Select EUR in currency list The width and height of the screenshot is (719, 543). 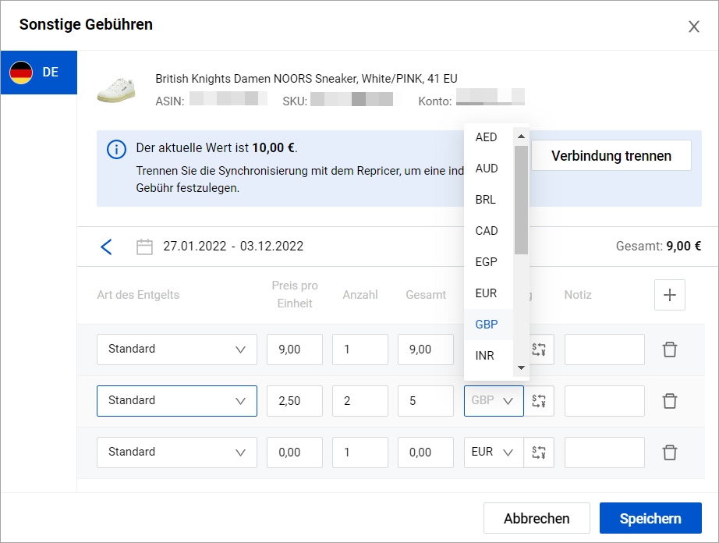coord(488,293)
